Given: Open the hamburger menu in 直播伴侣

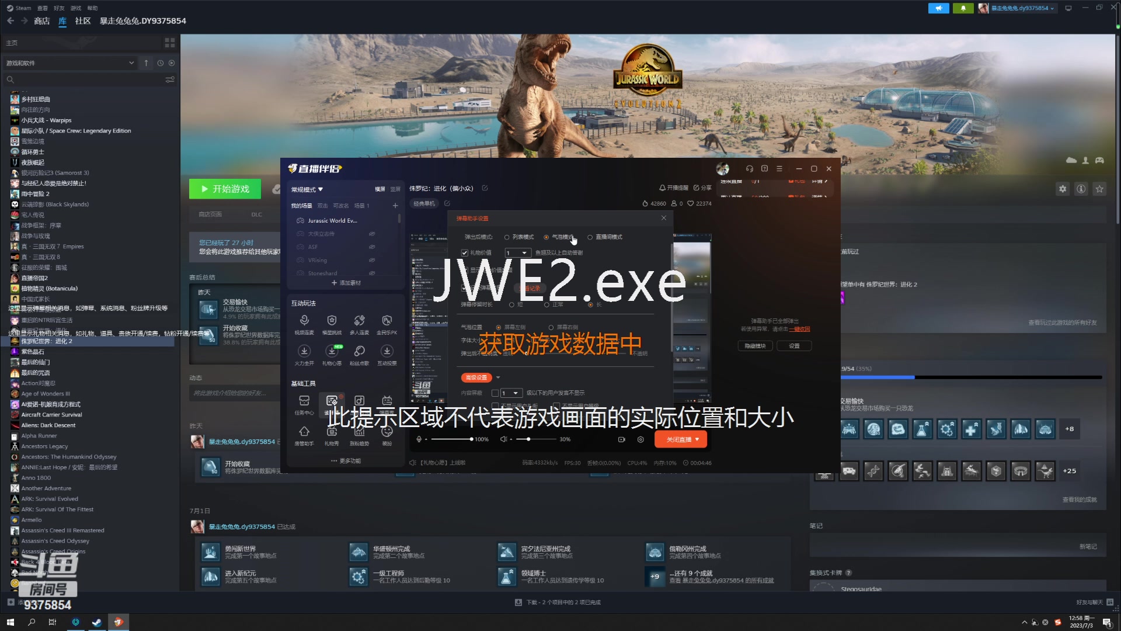Looking at the screenshot, I should pyautogui.click(x=779, y=169).
